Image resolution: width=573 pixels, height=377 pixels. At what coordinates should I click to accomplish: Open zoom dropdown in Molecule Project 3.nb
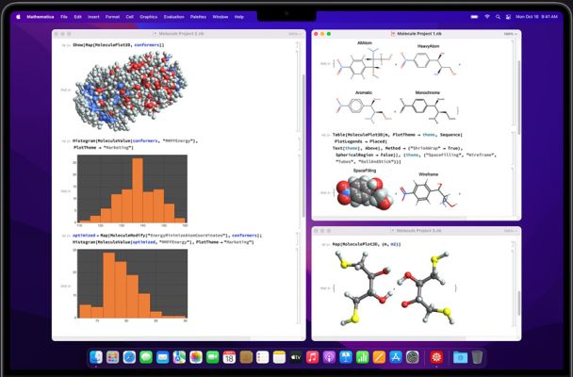tap(509, 230)
